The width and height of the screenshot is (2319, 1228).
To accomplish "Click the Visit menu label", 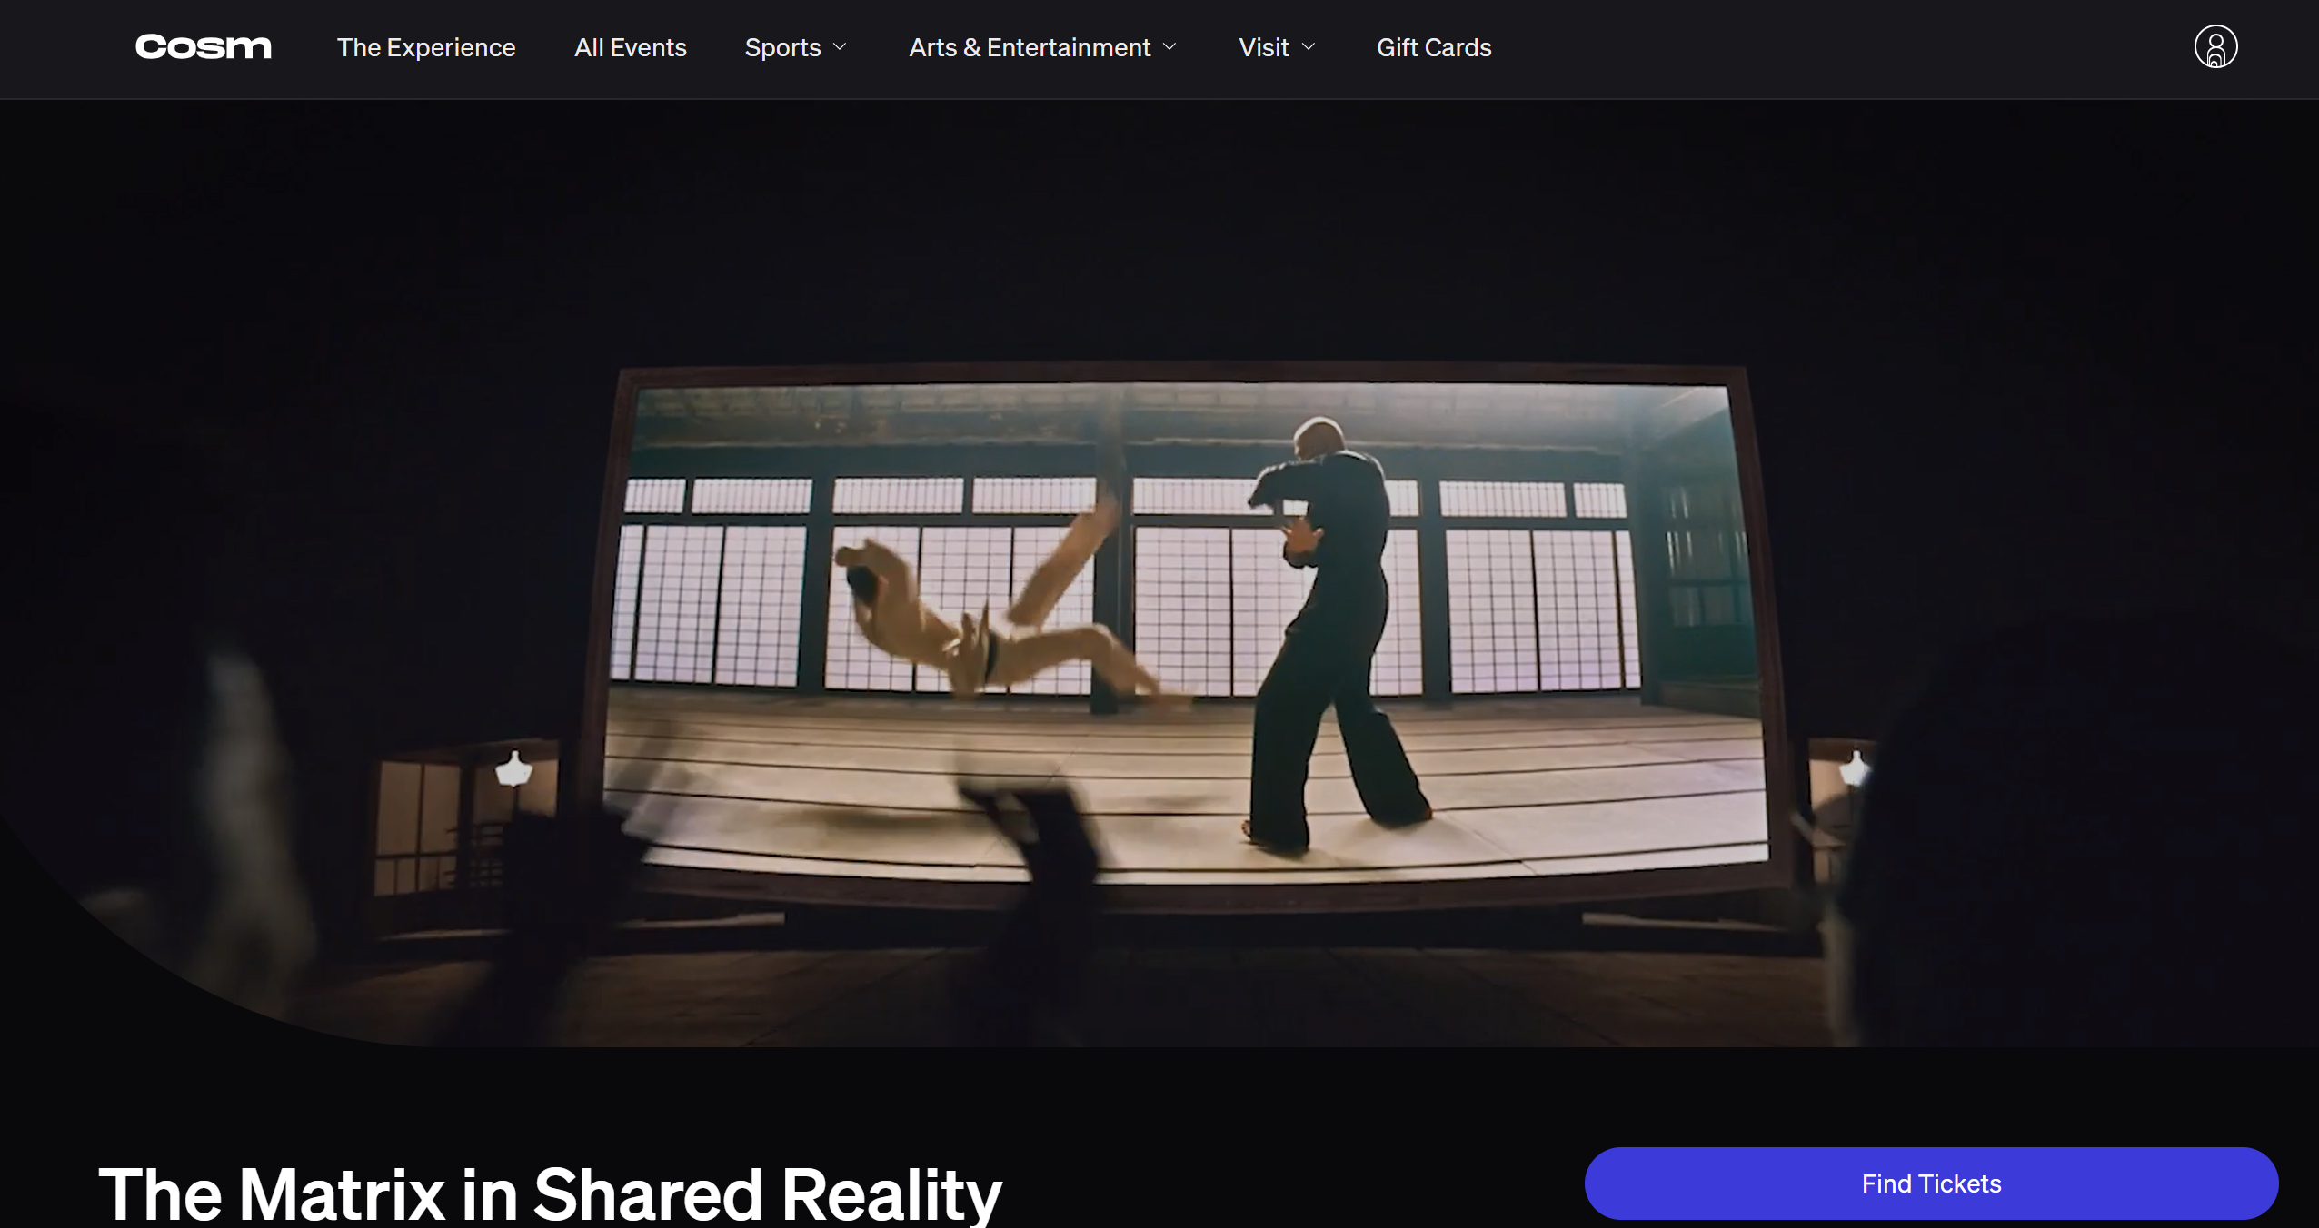I will pos(1263,47).
